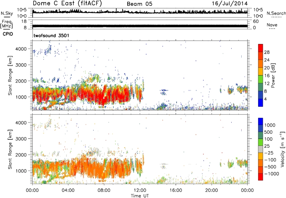Image resolution: width=286 pixels, height=198 pixels.
Task: Click the '-500' label on the velocity colorbar
Action: 270,167
